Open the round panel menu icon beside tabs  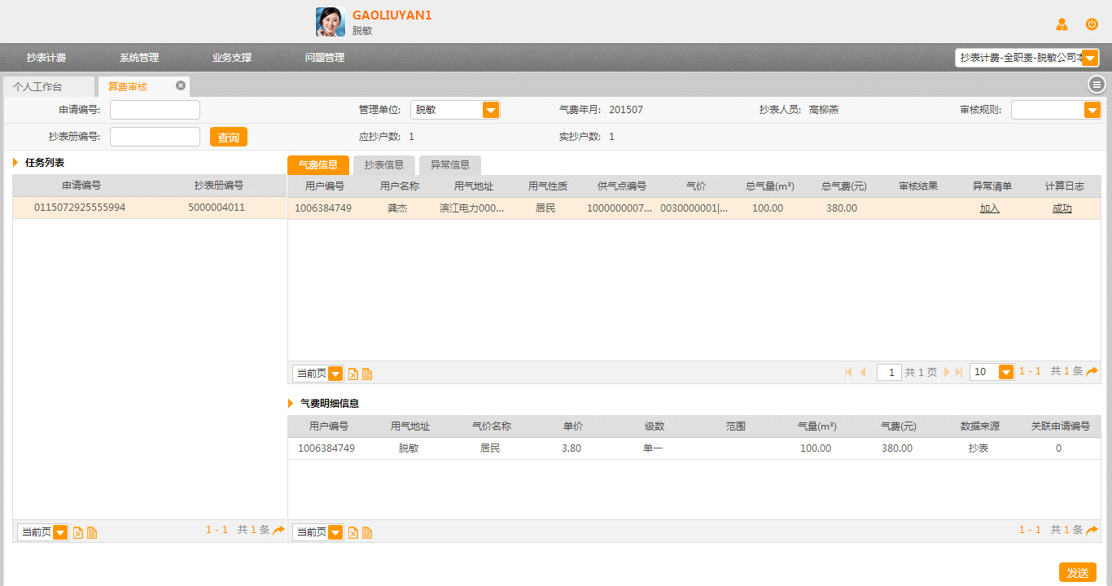point(1097,85)
